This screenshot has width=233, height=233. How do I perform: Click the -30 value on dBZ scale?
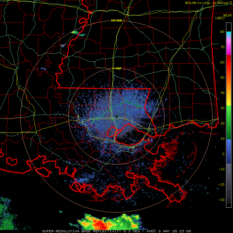(x=221, y=200)
